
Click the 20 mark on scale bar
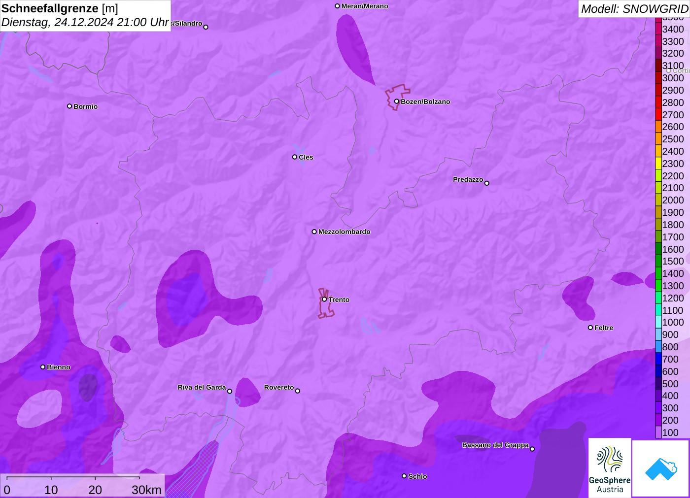coord(95,490)
